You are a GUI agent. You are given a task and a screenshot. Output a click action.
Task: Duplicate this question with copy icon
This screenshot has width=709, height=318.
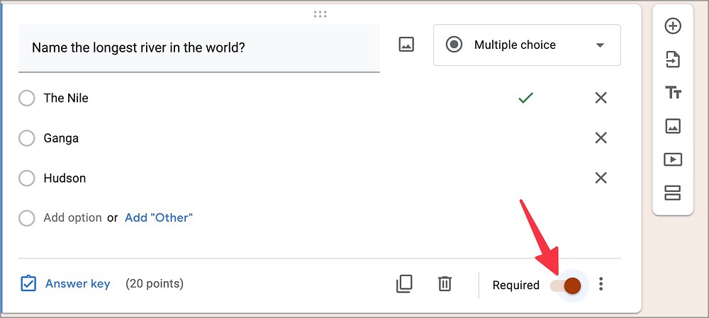pos(403,284)
